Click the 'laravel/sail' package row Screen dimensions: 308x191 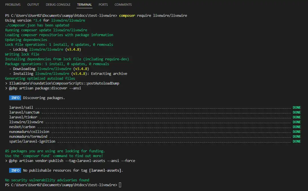tap(155, 108)
